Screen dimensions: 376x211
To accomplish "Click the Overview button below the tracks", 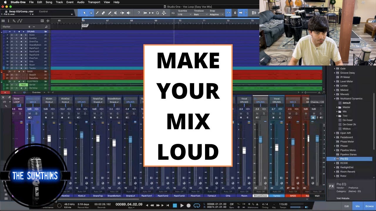I will (36, 92).
